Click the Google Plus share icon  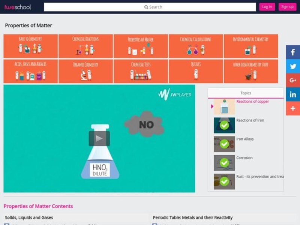tap(293, 80)
